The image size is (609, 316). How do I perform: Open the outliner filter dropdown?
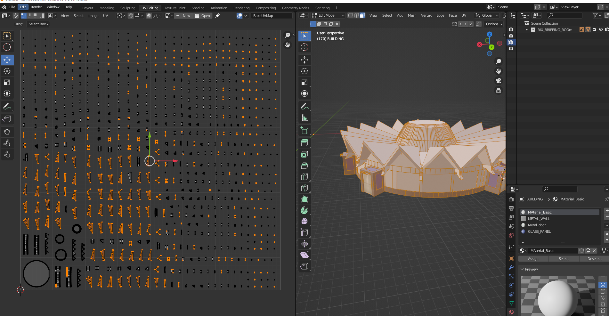click(x=597, y=15)
